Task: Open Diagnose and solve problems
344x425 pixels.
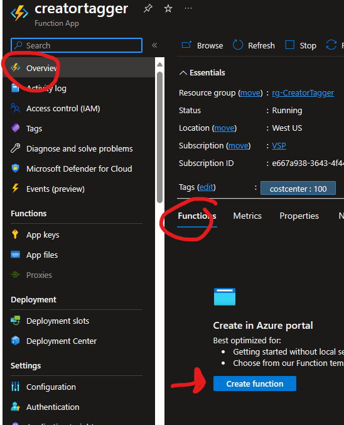Action: coord(78,148)
